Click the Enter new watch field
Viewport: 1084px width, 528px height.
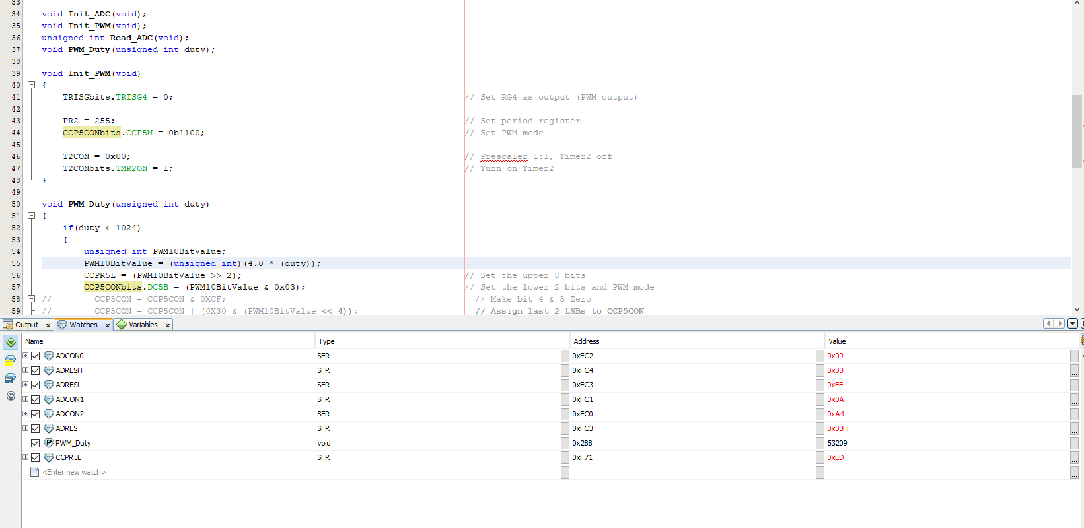pyautogui.click(x=74, y=472)
